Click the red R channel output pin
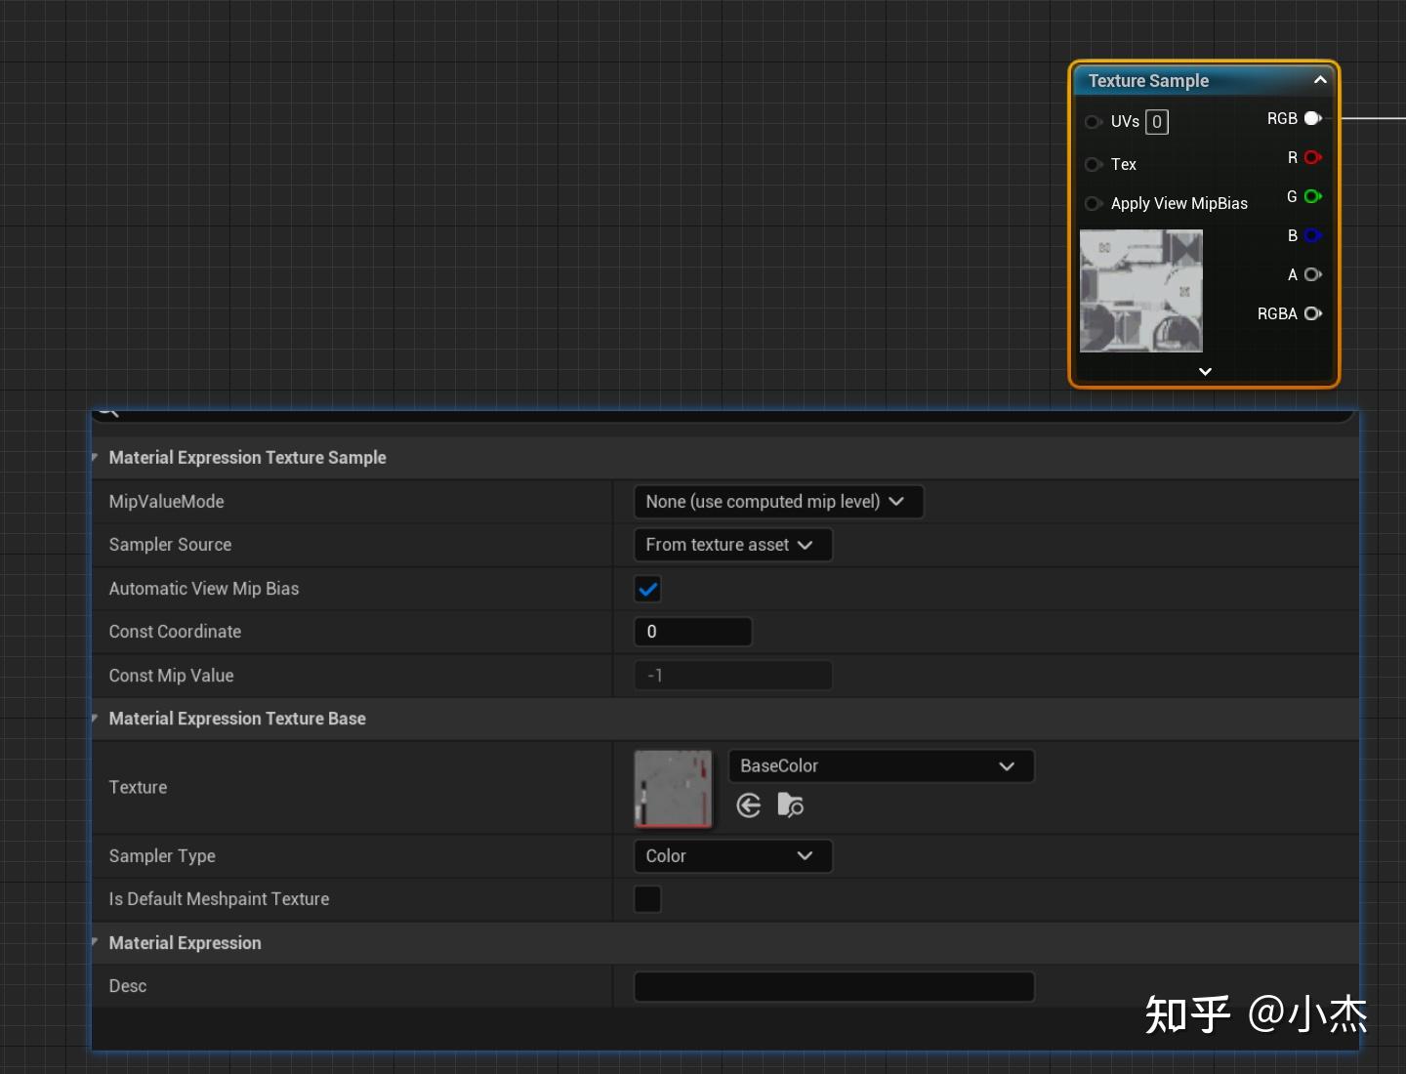The image size is (1406, 1074). pos(1312,157)
